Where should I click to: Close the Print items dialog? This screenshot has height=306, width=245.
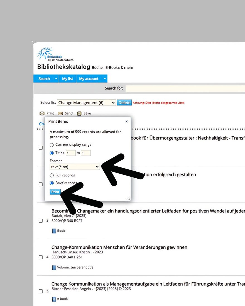pyautogui.click(x=127, y=121)
